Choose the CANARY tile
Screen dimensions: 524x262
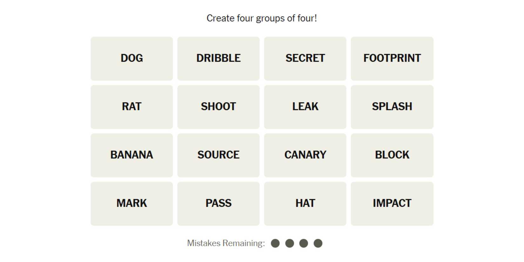(305, 155)
